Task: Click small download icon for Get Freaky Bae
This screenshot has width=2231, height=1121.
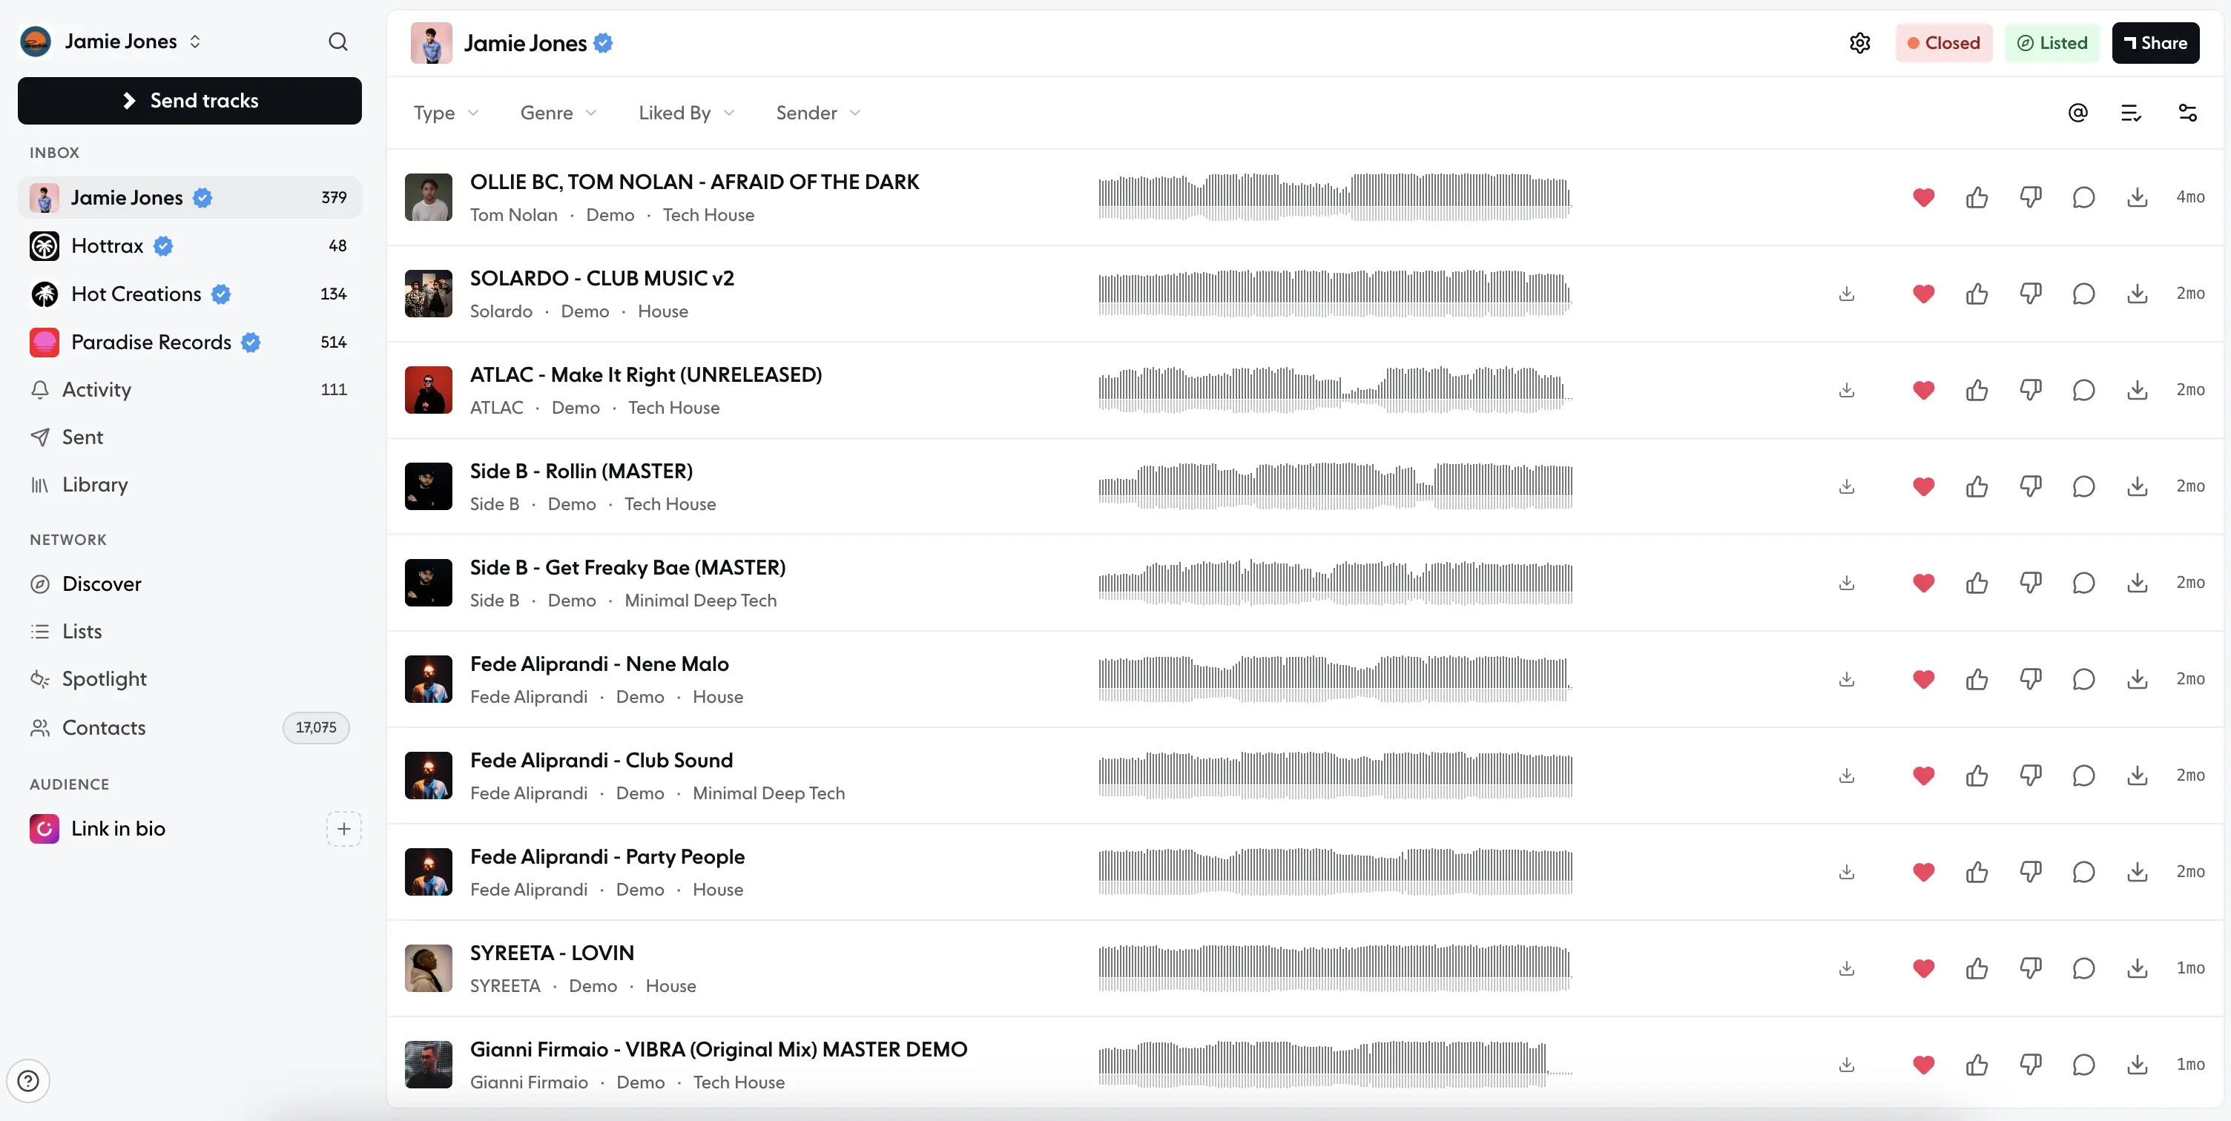Action: [1847, 583]
